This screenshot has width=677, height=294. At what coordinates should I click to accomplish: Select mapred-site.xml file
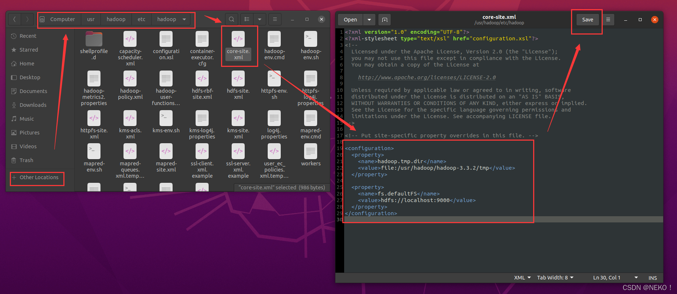[x=166, y=158]
